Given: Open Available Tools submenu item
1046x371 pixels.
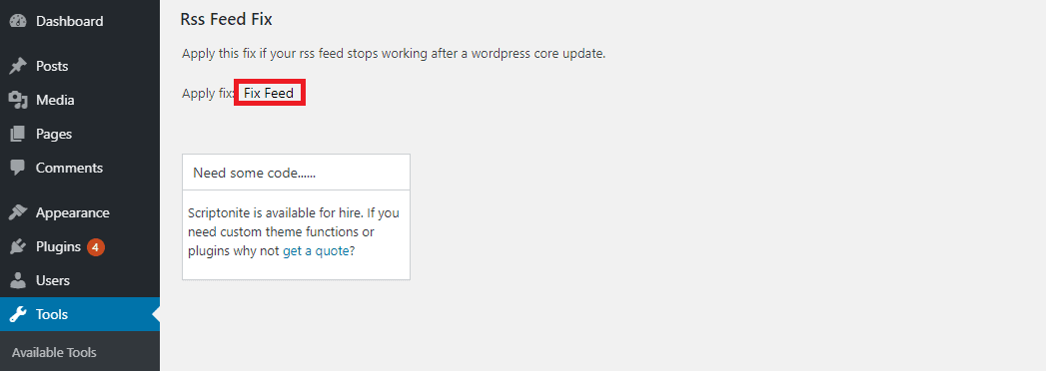Looking at the screenshot, I should 54,352.
